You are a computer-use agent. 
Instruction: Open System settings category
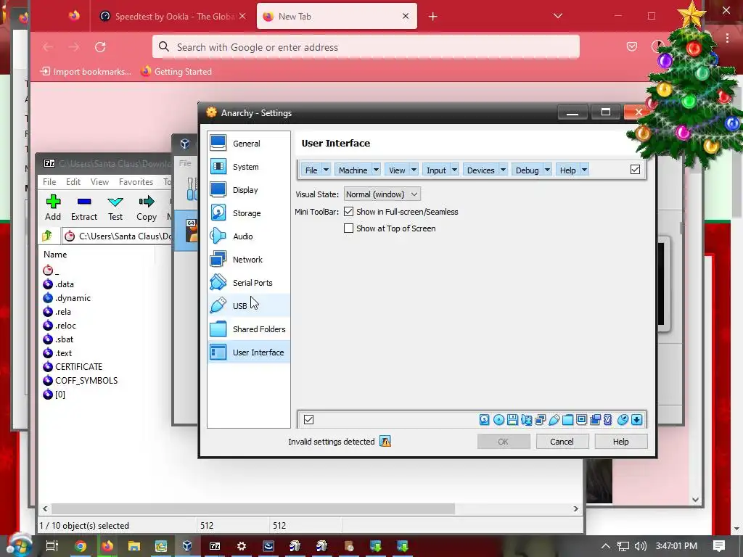(249, 167)
